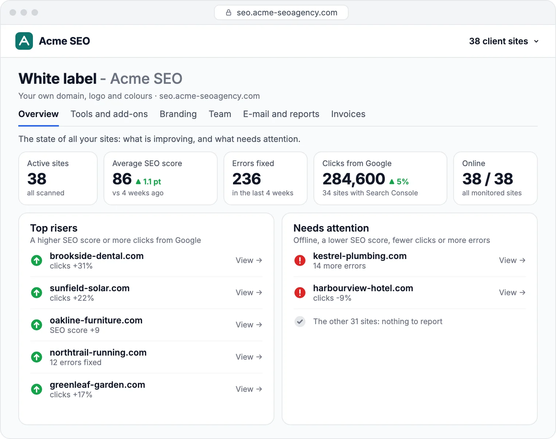The width and height of the screenshot is (556, 439).
Task: Click the Errors fixed 236 card
Action: tap(266, 179)
